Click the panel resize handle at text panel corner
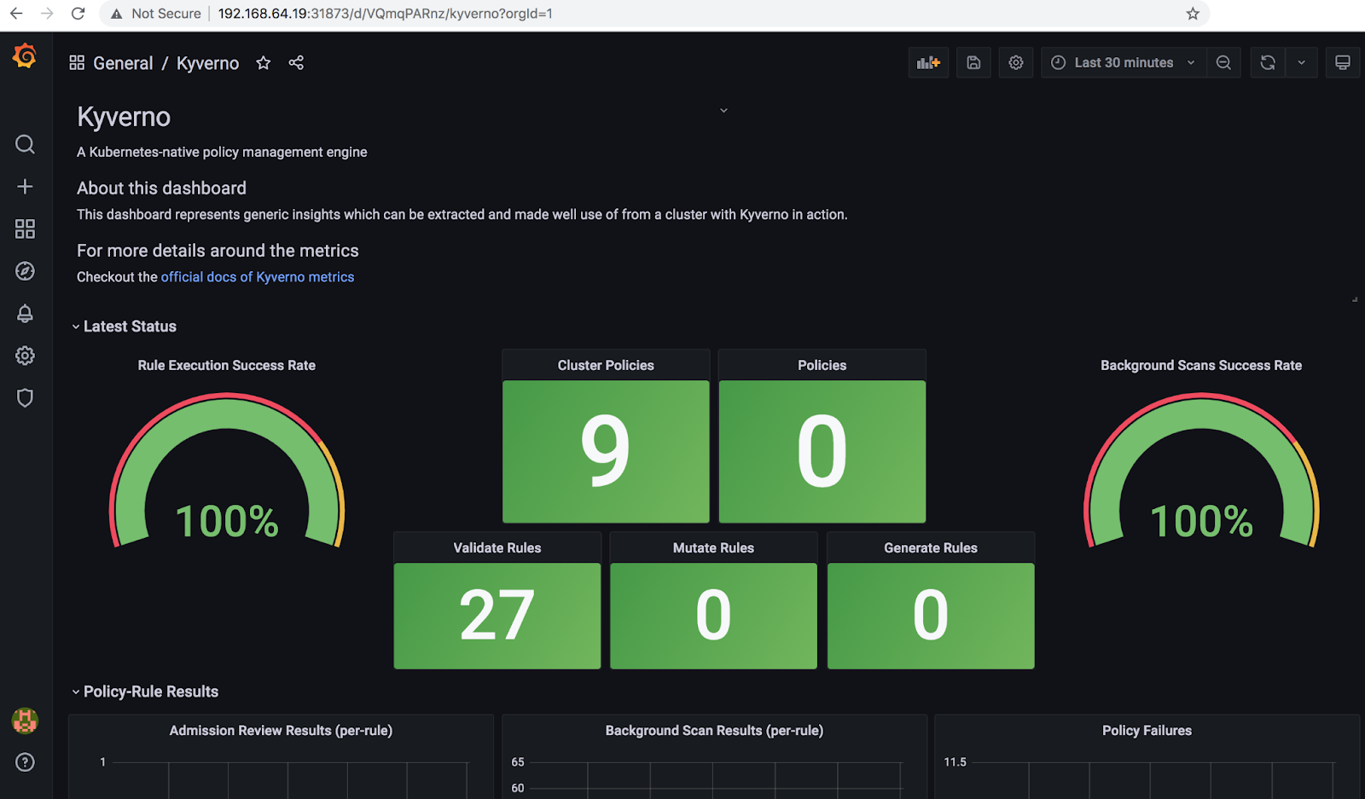 pos(1355,299)
